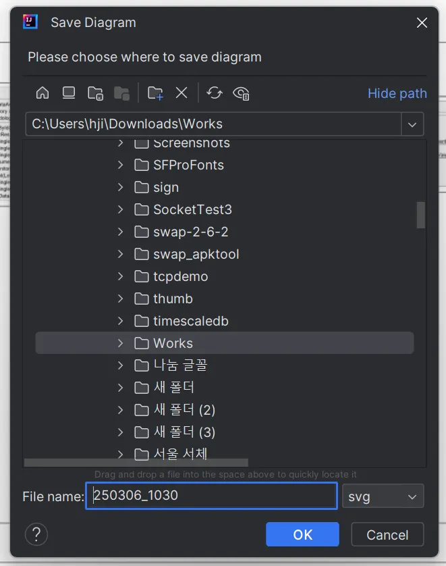Screen dimensions: 446x566
Task: Create a New Folder via toolbar icon
Action: point(155,93)
